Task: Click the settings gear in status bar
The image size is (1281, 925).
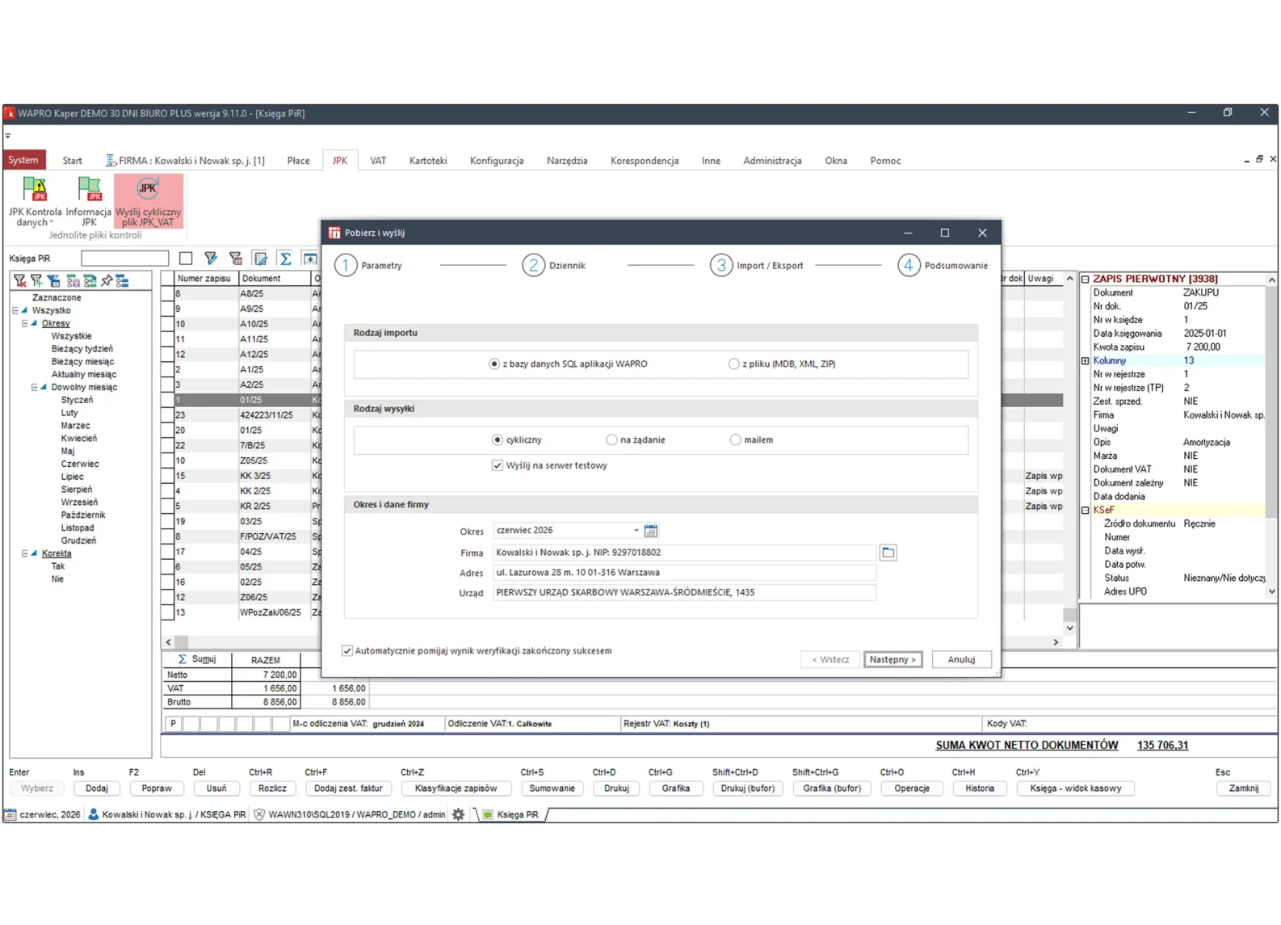Action: [x=459, y=814]
